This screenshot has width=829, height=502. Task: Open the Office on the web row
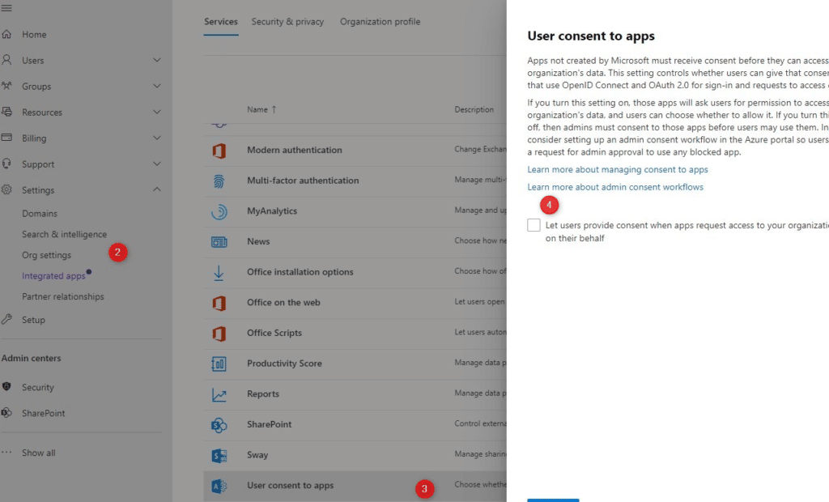[355, 303]
